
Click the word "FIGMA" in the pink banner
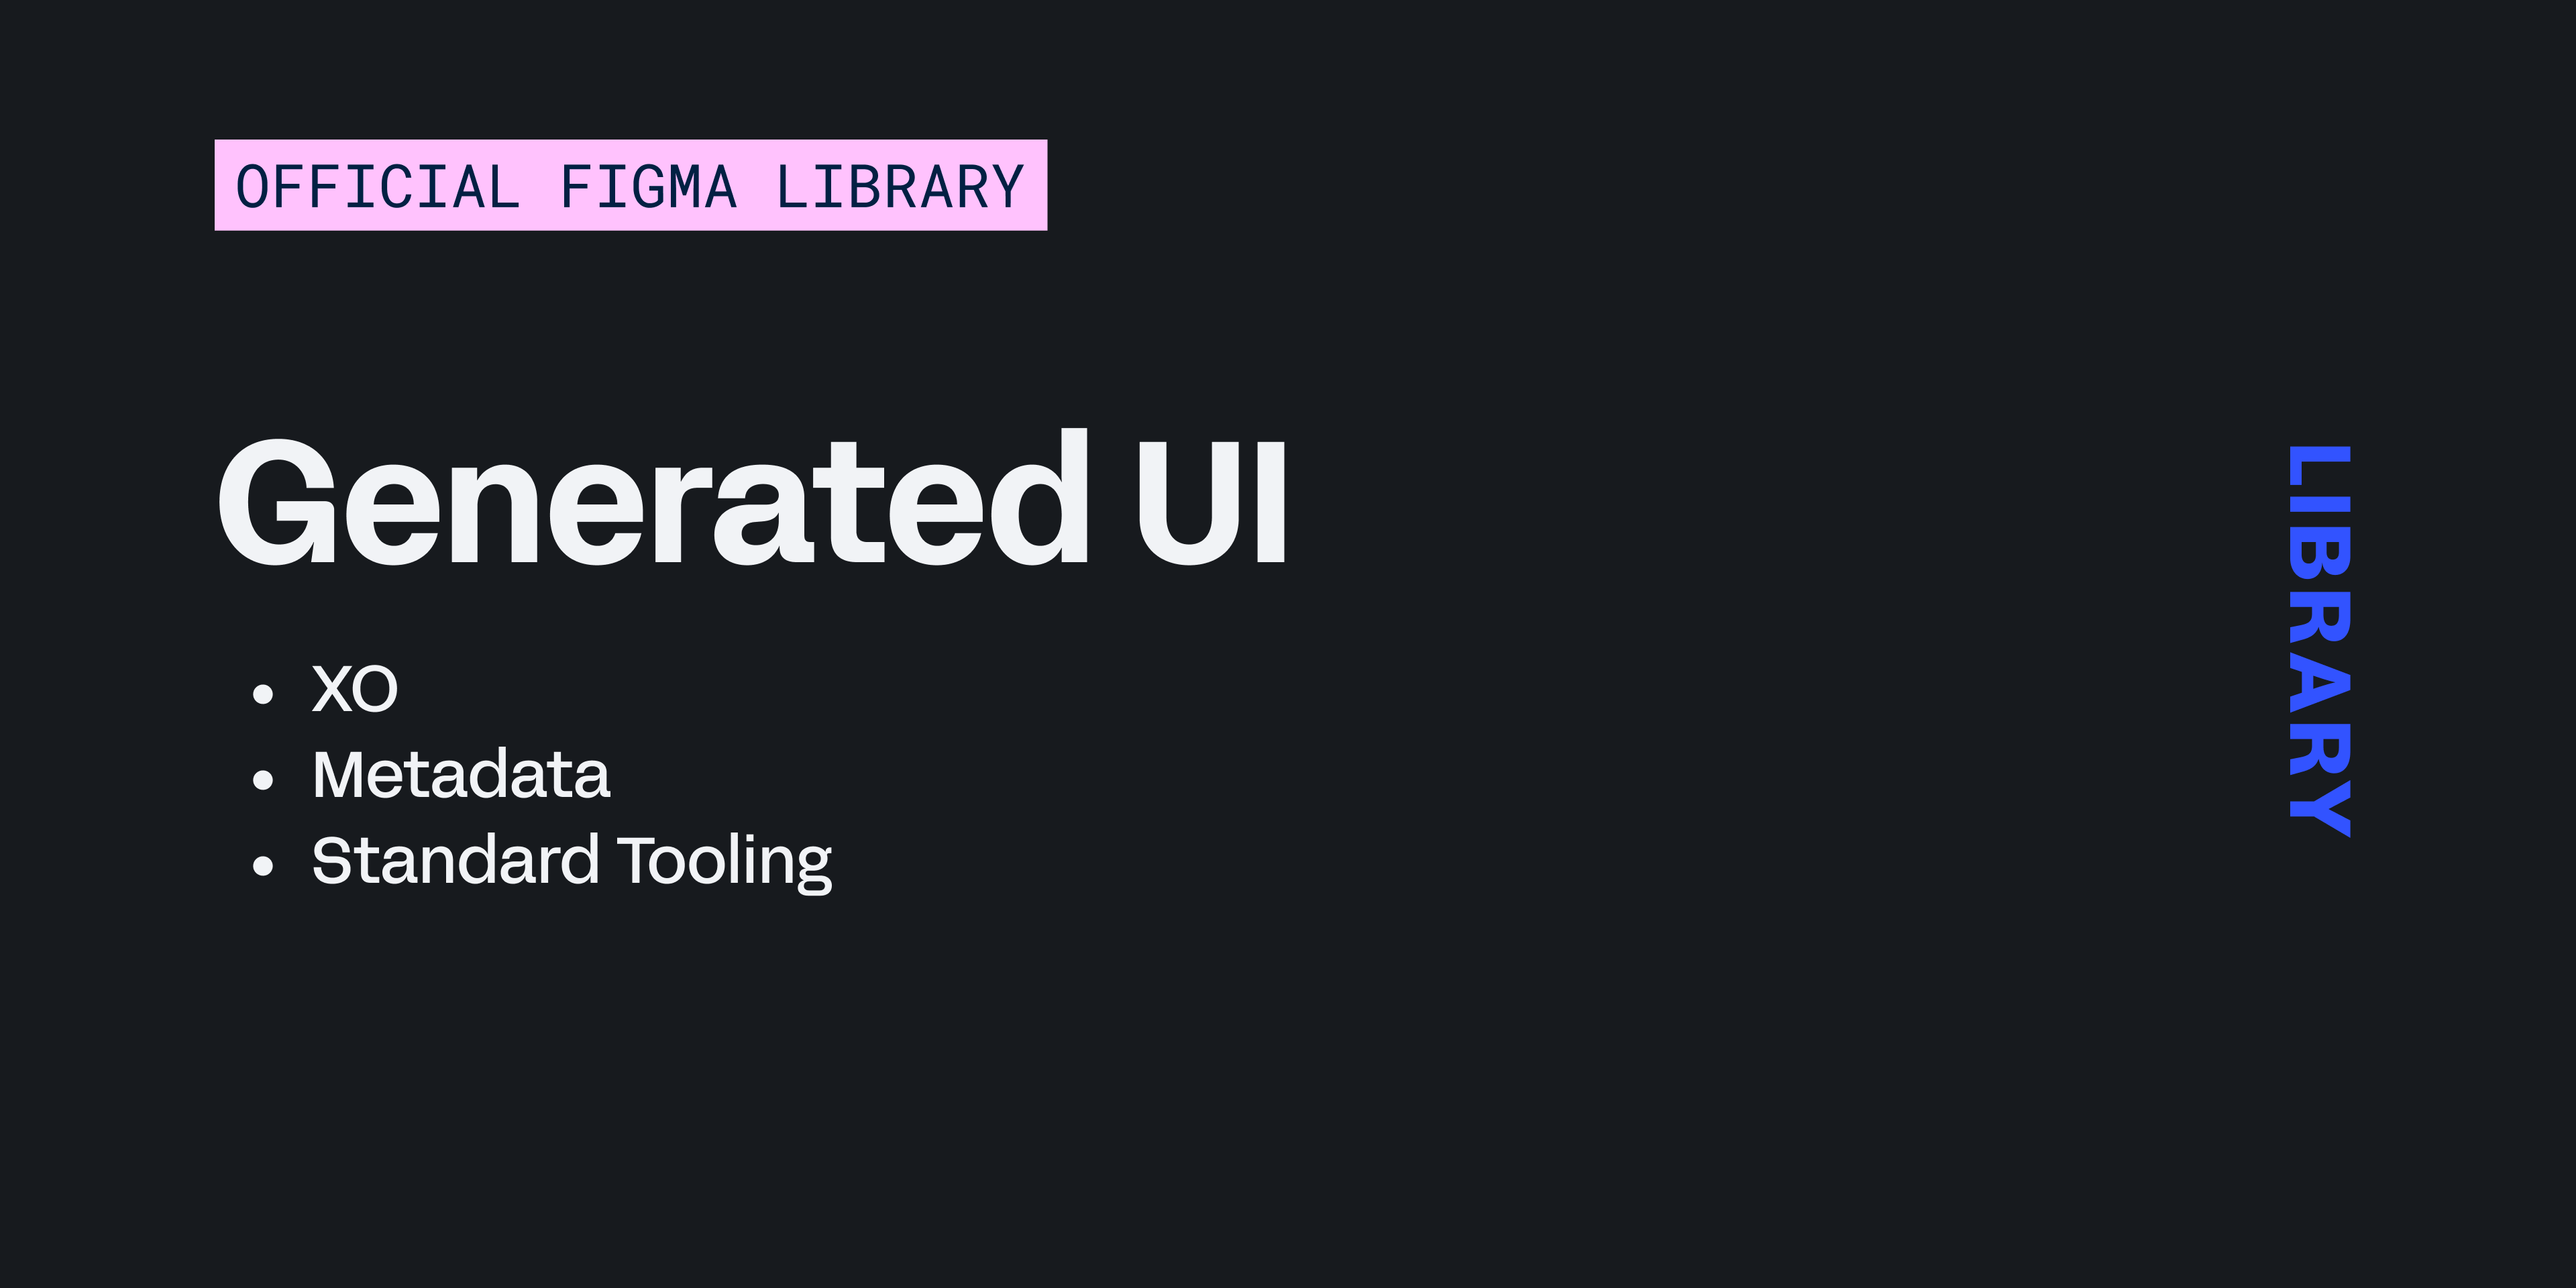pyautogui.click(x=648, y=187)
